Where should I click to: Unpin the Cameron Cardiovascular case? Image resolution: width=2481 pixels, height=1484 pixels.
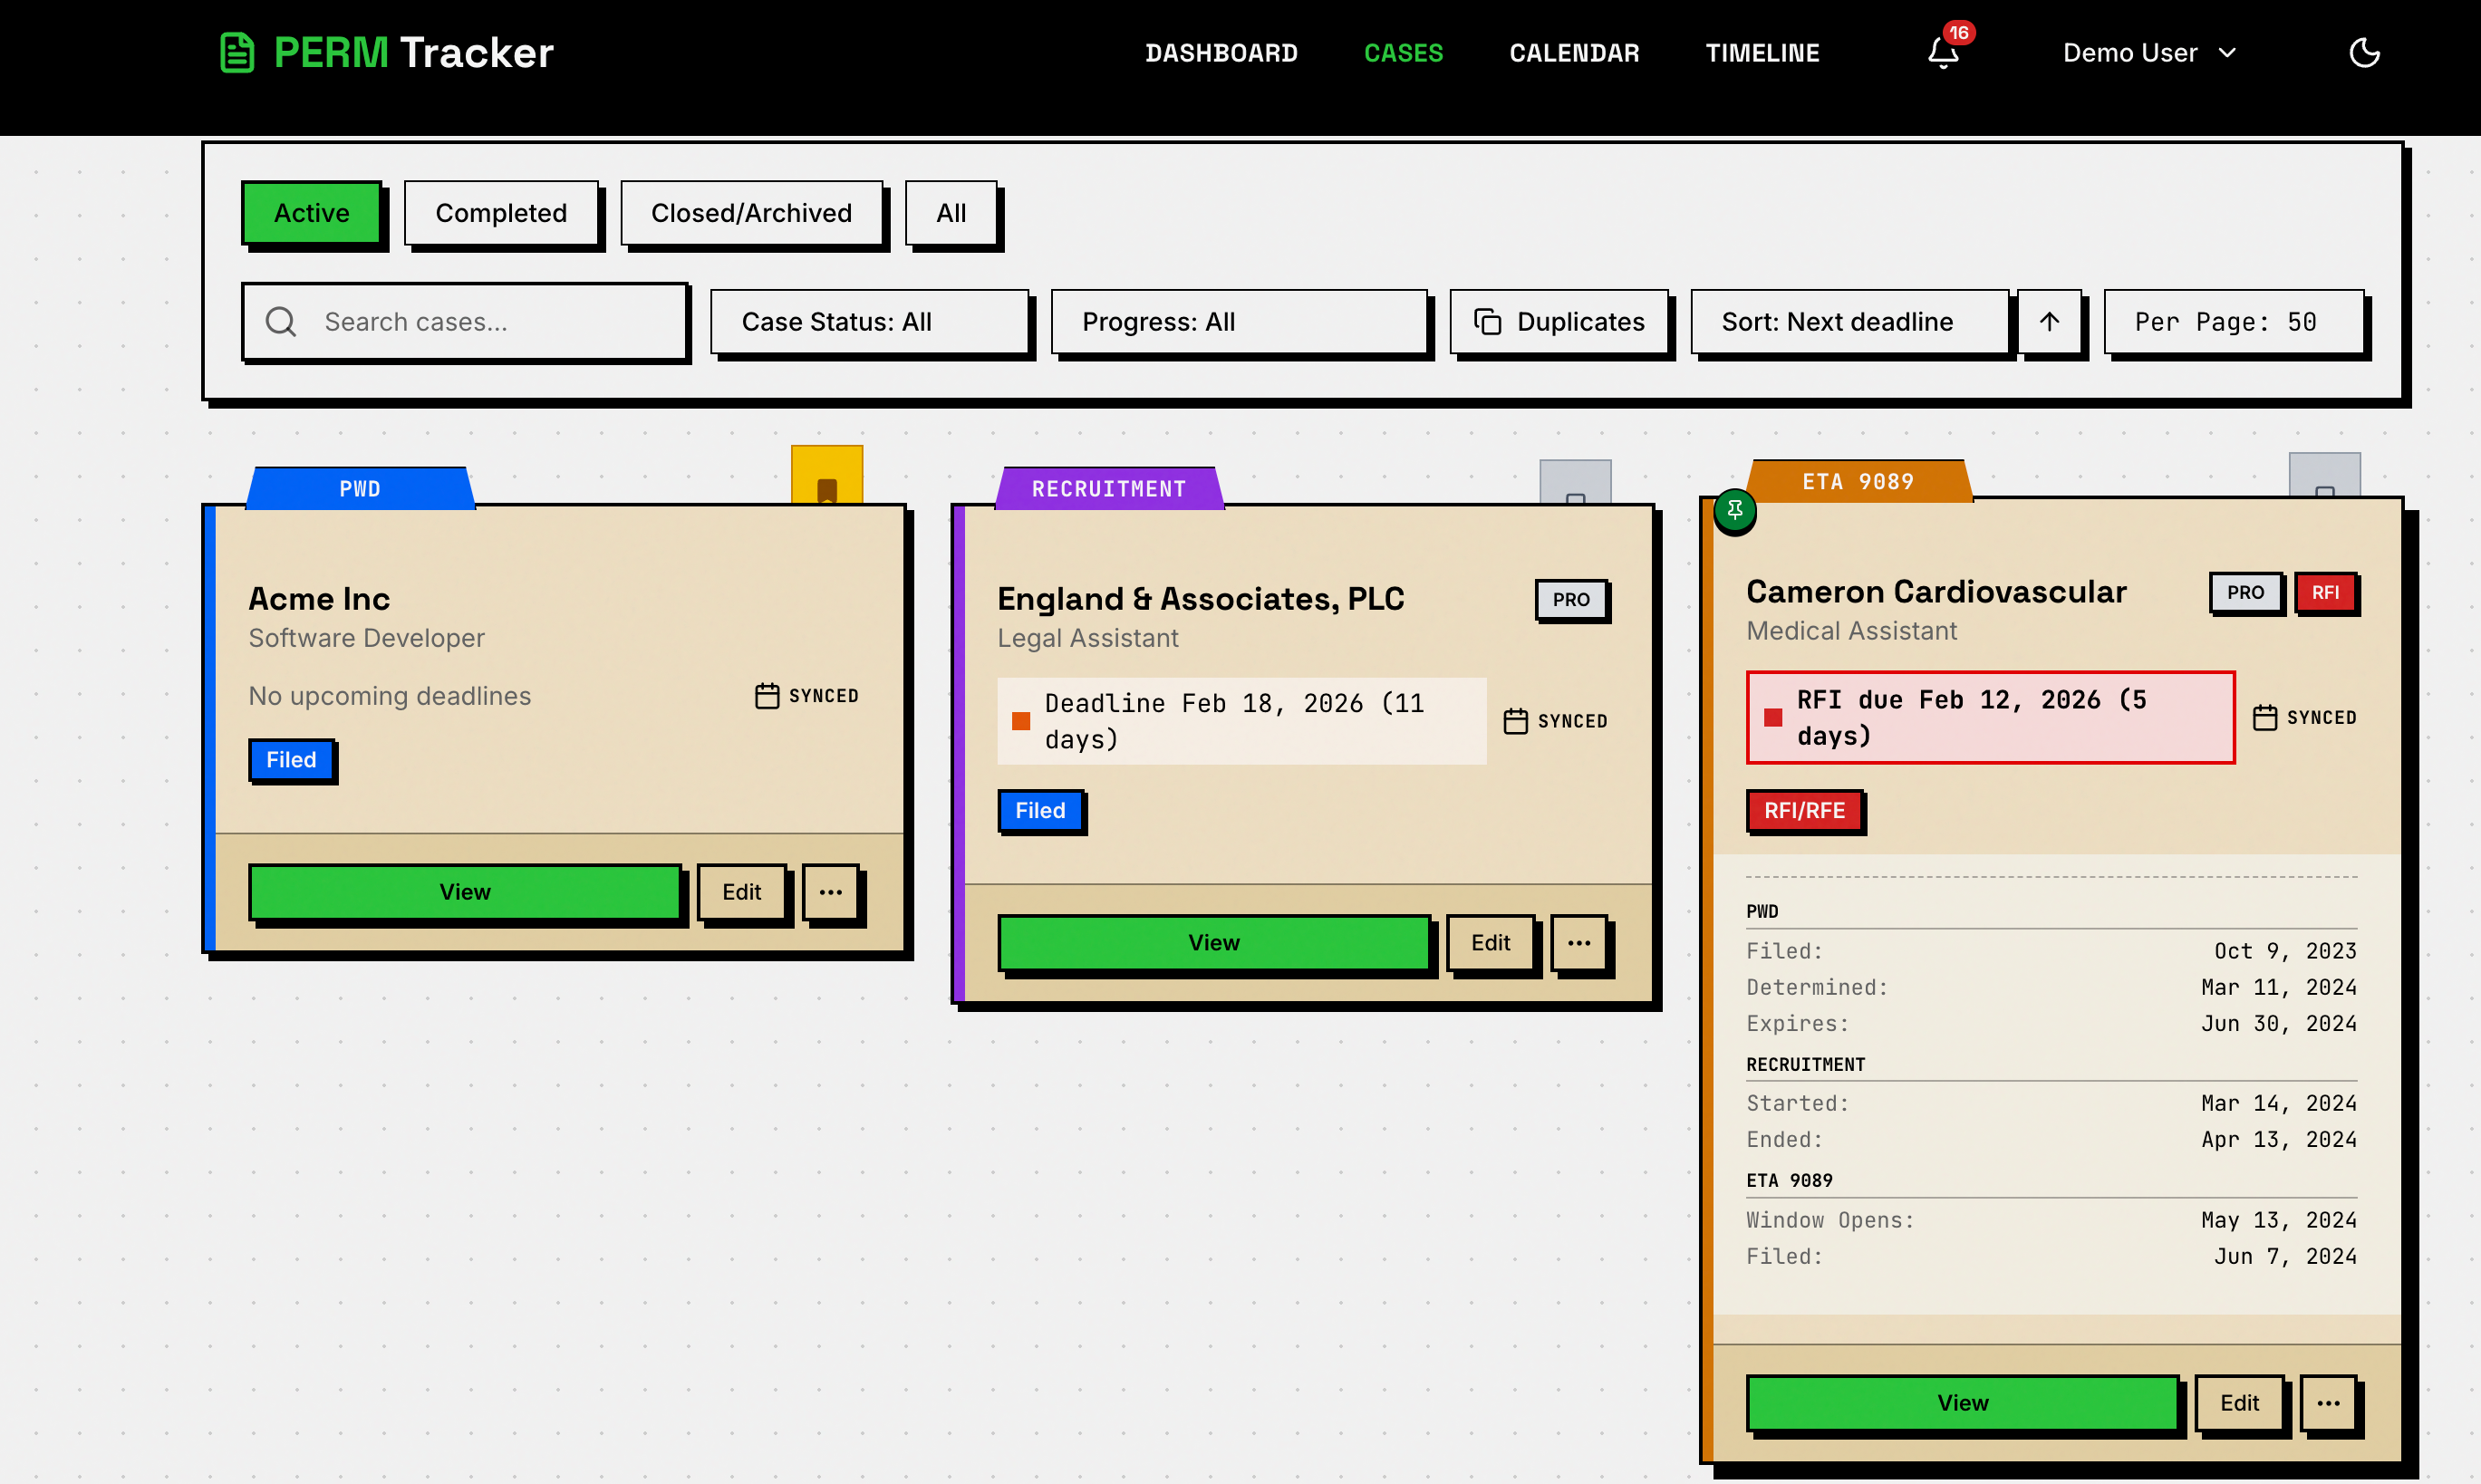(x=1735, y=511)
